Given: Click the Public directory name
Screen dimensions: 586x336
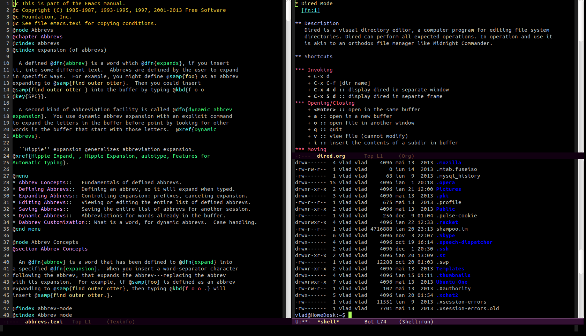Looking at the screenshot, I should click(446, 209).
